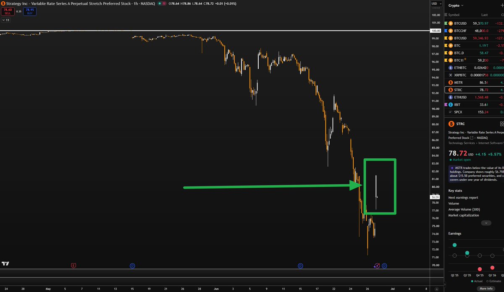Expand Key stats with the chevron-down button

point(486,223)
